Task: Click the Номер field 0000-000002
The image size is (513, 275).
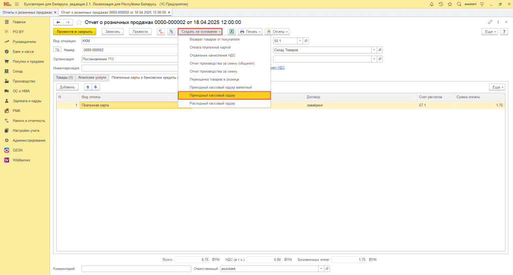Action: tap(130, 50)
